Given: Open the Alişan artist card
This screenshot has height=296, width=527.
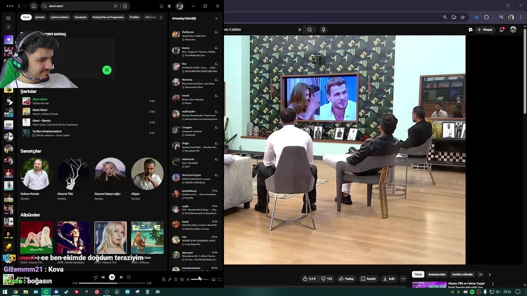Looking at the screenshot, I should click(x=147, y=179).
